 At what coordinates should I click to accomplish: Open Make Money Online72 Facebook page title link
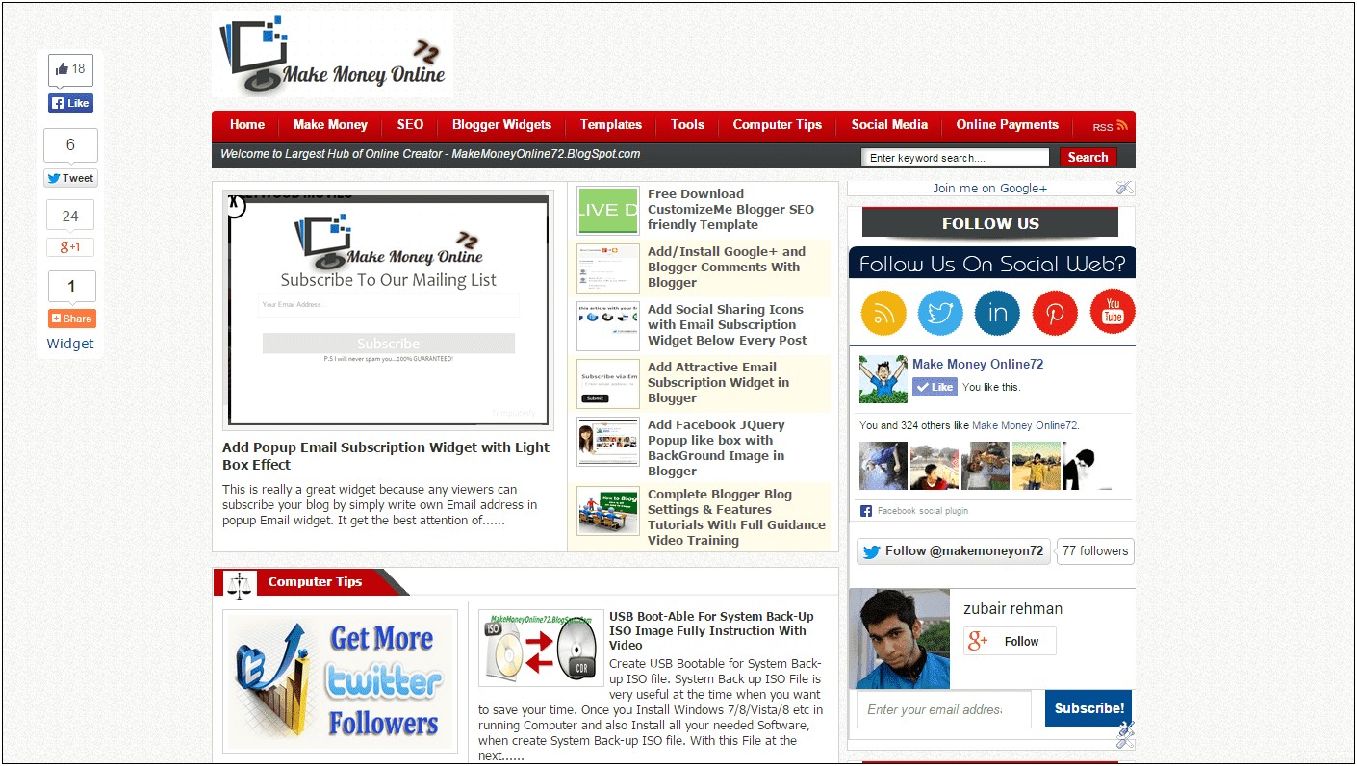pyautogui.click(x=978, y=364)
